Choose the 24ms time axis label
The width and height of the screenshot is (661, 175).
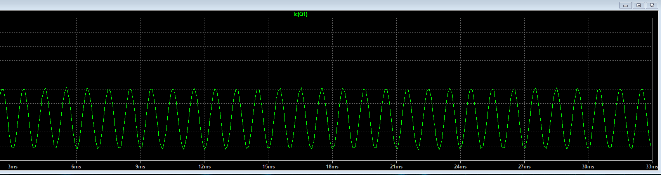(460, 167)
